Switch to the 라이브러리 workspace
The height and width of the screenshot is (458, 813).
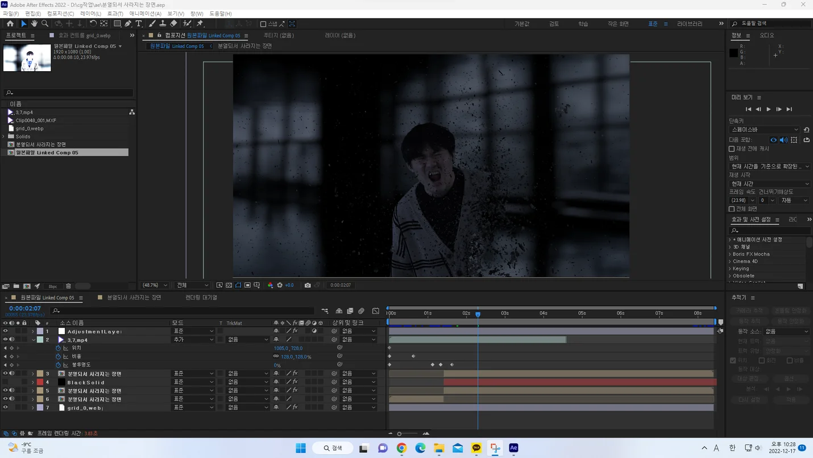(x=690, y=24)
